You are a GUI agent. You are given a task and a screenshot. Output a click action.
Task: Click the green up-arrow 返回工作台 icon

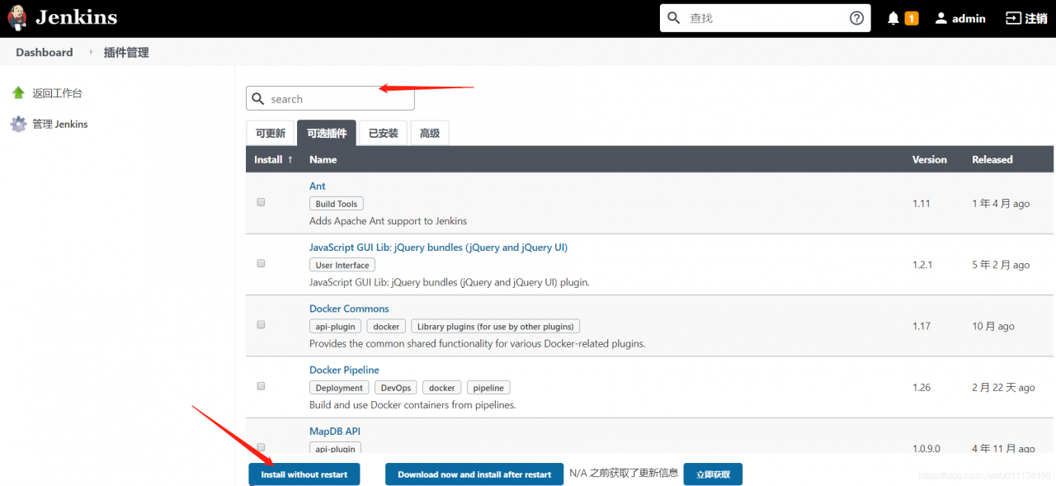tap(18, 92)
